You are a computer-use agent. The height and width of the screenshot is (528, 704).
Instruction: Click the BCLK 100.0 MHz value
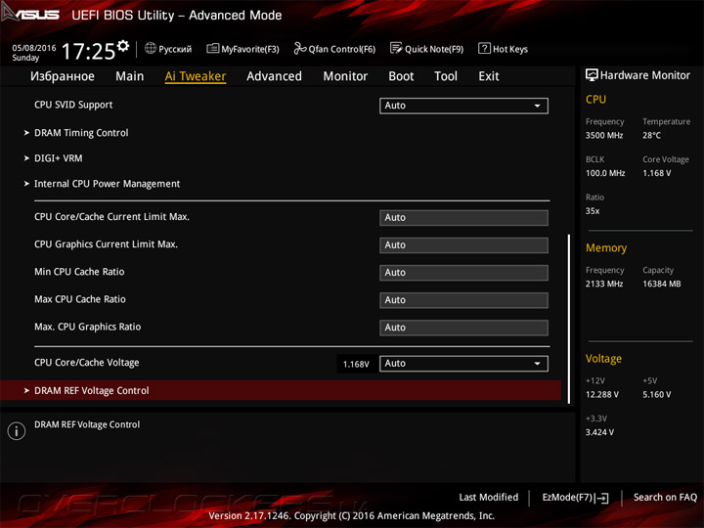(x=605, y=173)
